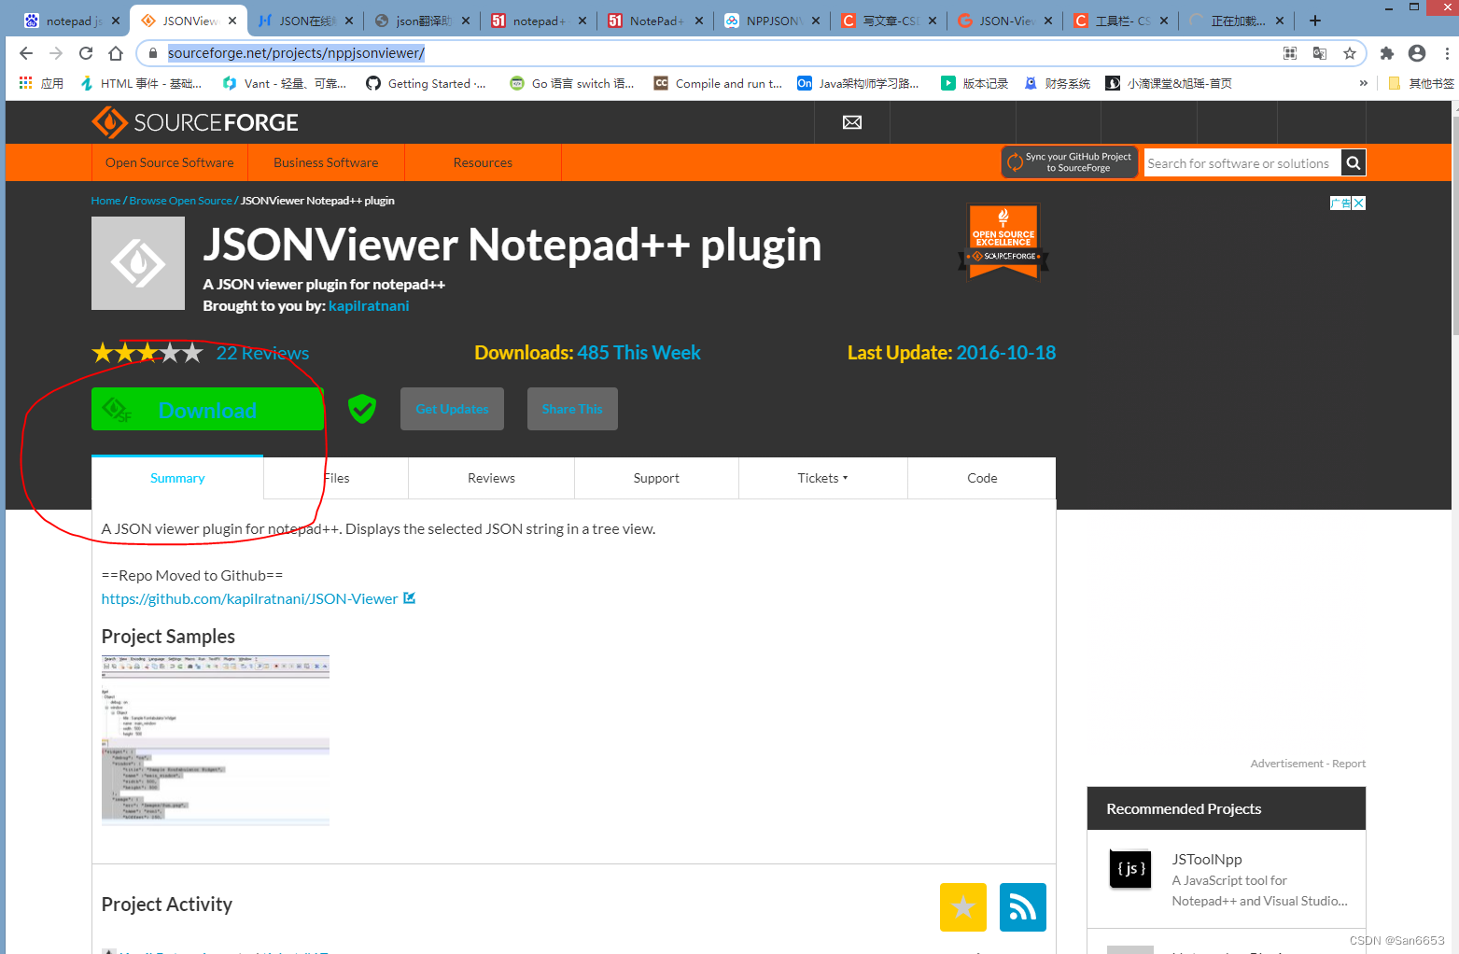
Task: Focus the Search for software field
Action: point(1242,163)
